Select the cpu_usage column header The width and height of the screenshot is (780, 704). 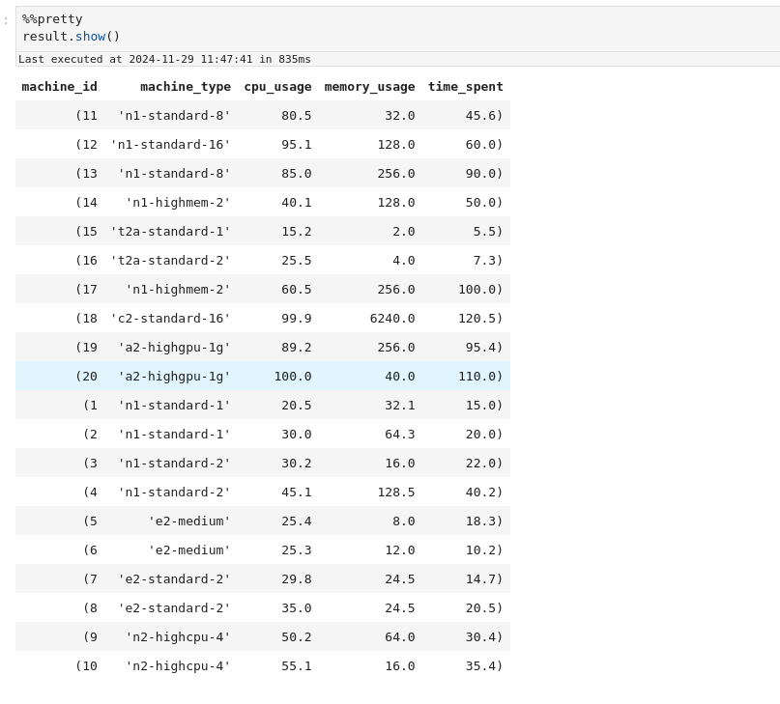pyautogui.click(x=277, y=87)
